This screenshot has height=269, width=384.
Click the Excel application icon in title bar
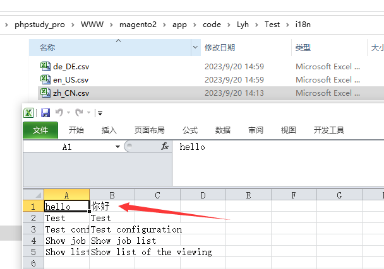pyautogui.click(x=28, y=113)
